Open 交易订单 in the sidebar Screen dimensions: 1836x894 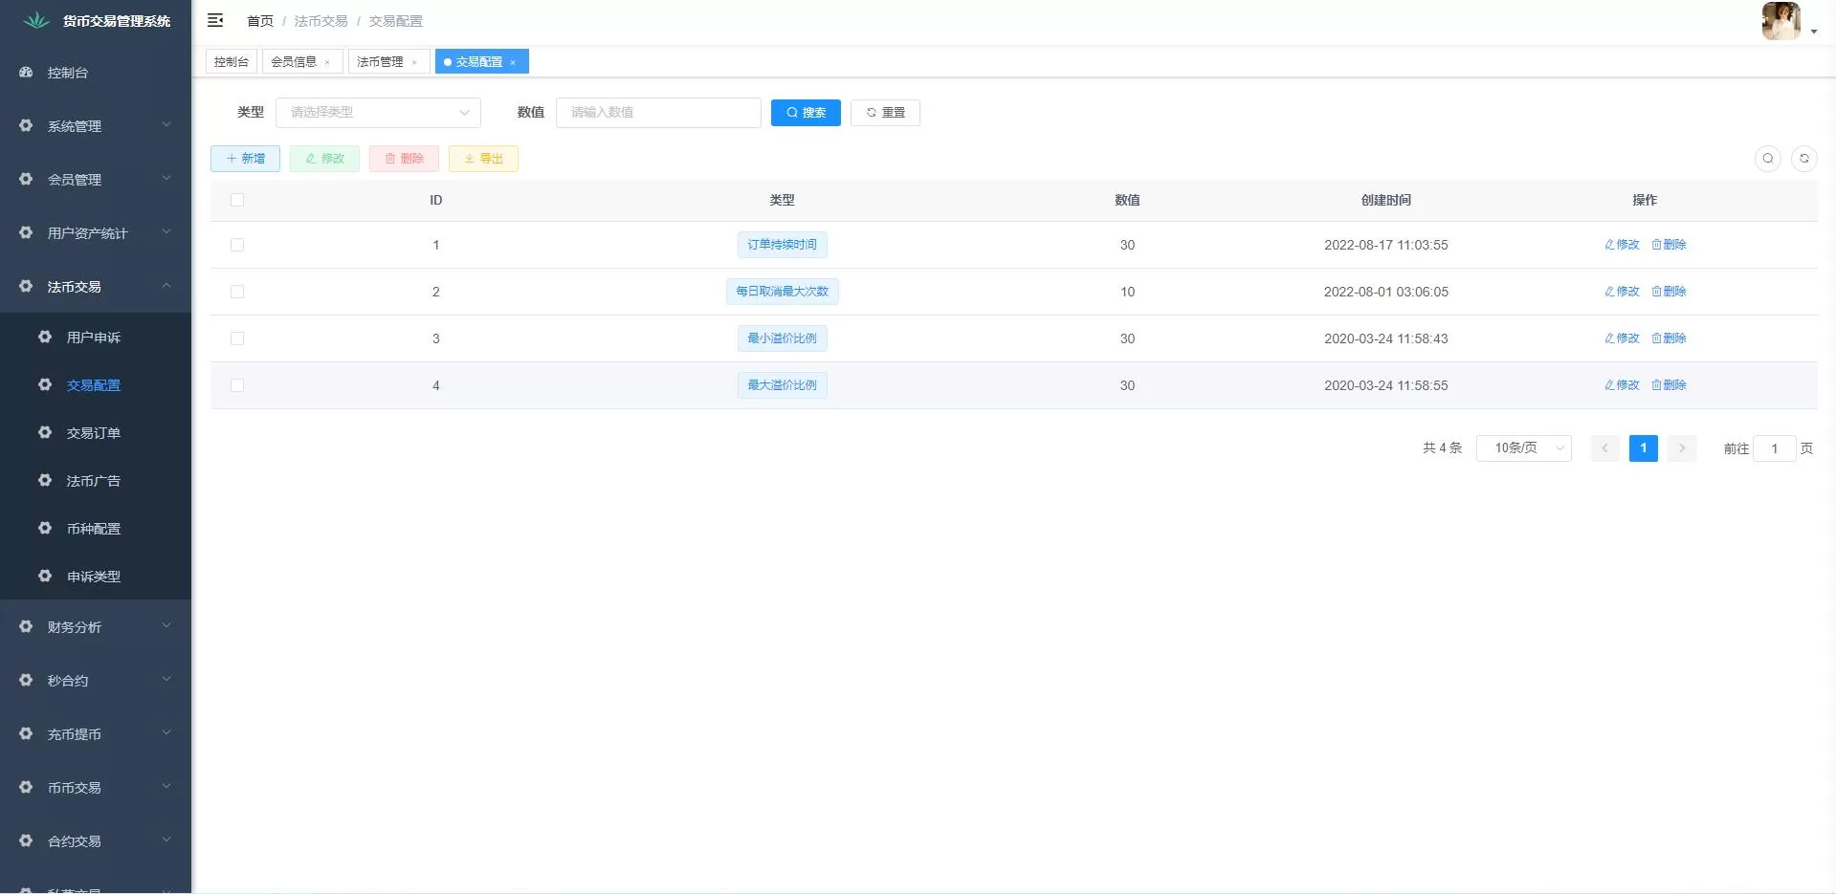94,433
